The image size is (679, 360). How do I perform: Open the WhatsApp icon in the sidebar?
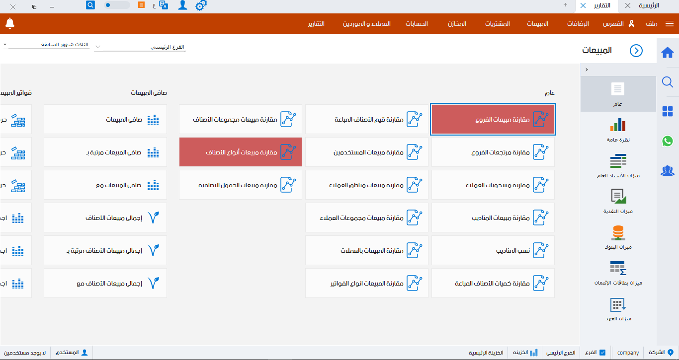coord(668,142)
